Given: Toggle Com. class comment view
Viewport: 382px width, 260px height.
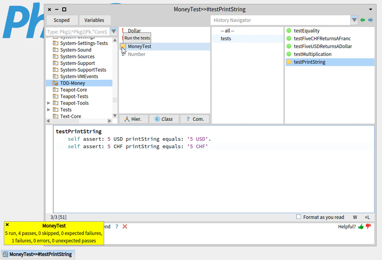Looking at the screenshot, I should click(195, 119).
